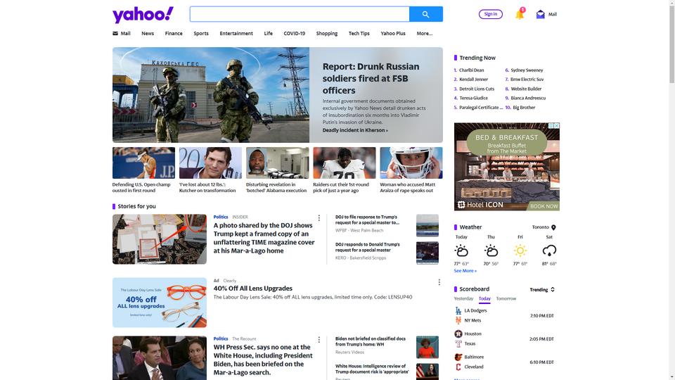Click inside the Yahoo search field

click(x=300, y=14)
